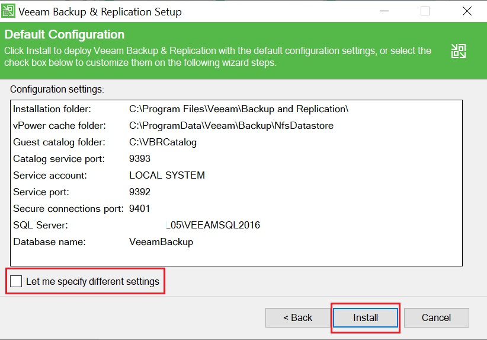Click the Veeam icon in title bar
The image size is (487, 340).
tap(8, 11)
